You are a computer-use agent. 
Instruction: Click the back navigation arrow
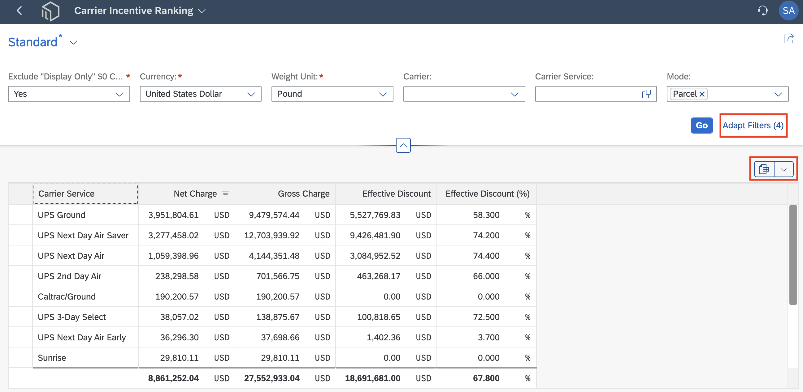[19, 11]
